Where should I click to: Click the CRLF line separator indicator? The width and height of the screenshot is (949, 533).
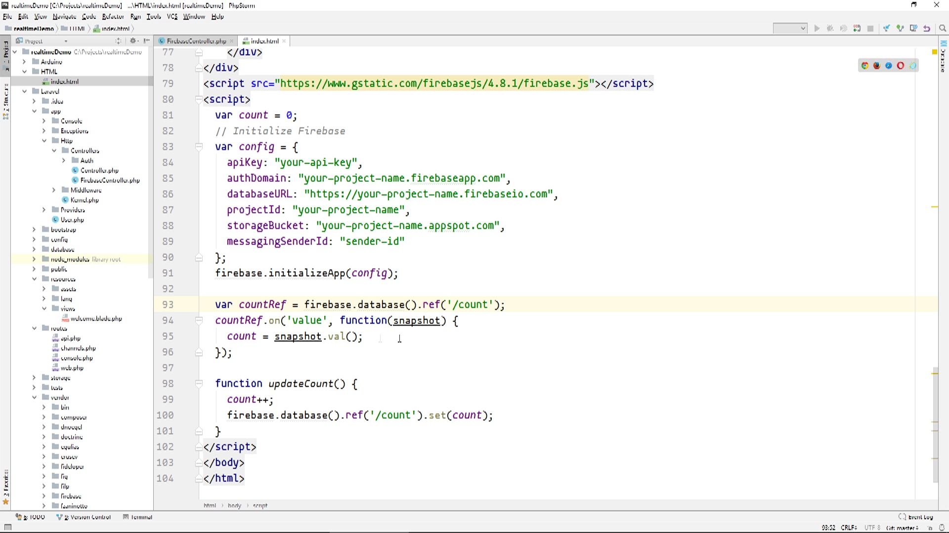coord(849,528)
